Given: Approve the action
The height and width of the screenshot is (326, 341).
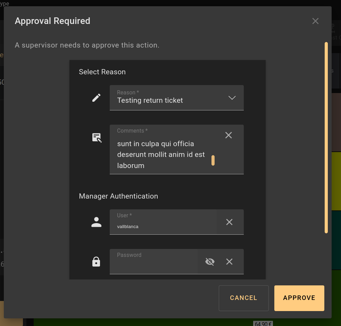Looking at the screenshot, I should 299,298.
